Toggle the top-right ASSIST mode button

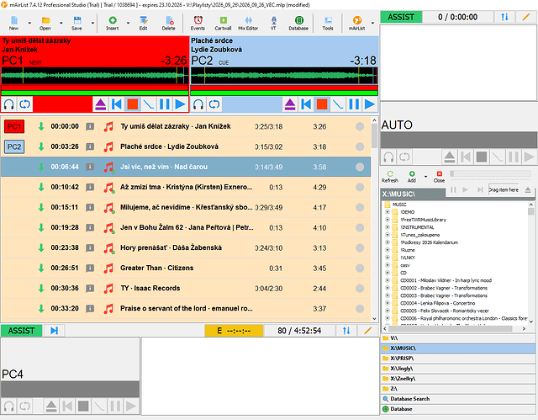pyautogui.click(x=401, y=17)
